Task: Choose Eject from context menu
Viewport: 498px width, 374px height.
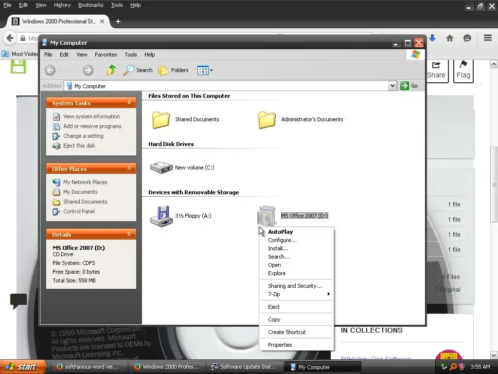Action: point(296,307)
